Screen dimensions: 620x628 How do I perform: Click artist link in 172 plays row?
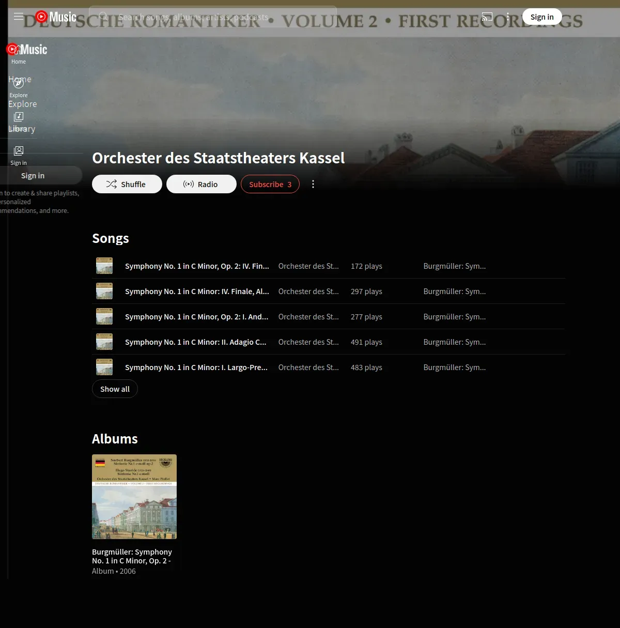click(308, 266)
